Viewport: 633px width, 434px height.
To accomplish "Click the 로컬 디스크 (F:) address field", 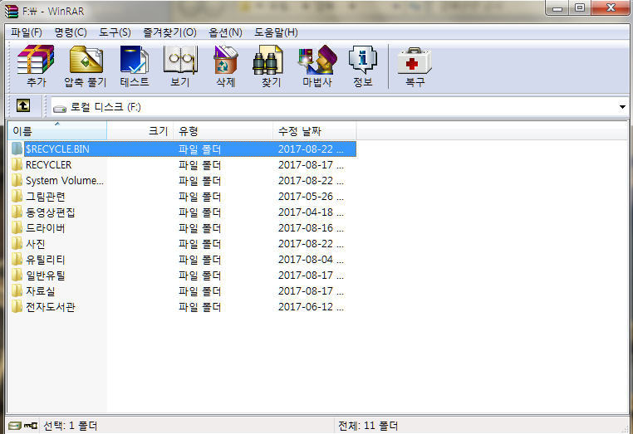I will click(339, 107).
